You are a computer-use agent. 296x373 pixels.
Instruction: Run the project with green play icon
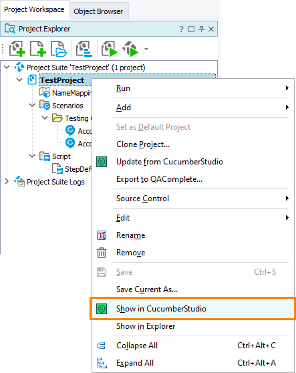tap(110, 49)
